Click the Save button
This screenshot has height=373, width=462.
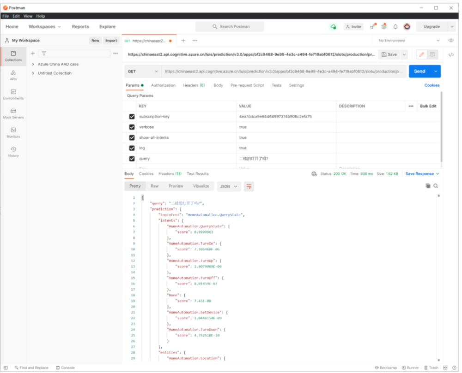click(x=389, y=54)
